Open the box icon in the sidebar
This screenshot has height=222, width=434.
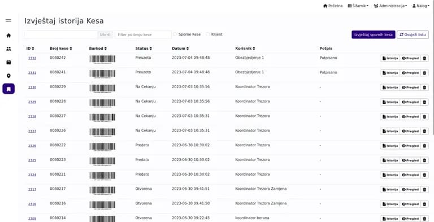[x=8, y=62]
